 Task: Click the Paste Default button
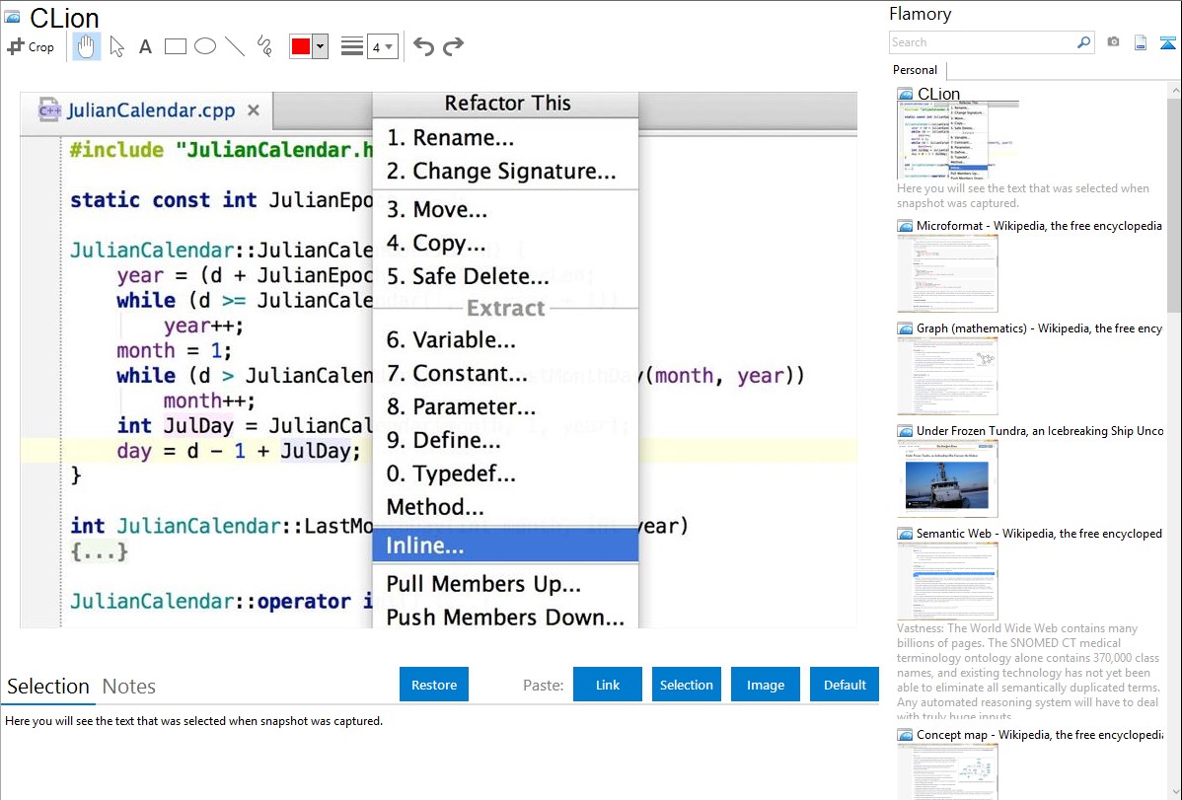(845, 685)
